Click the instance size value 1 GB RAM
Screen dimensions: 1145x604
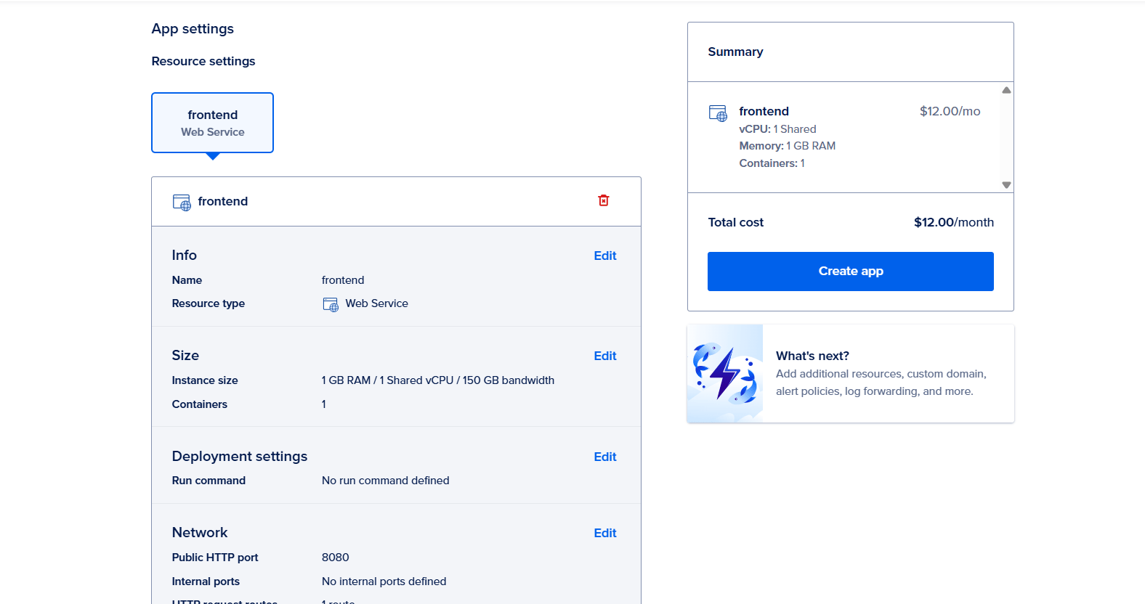[438, 380]
